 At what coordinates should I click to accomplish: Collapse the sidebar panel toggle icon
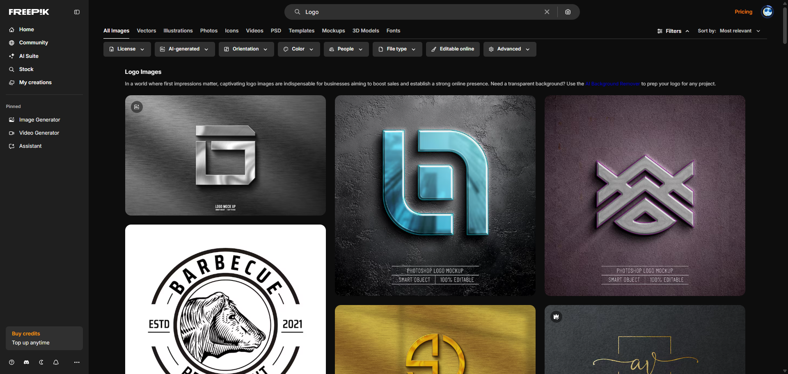[77, 12]
